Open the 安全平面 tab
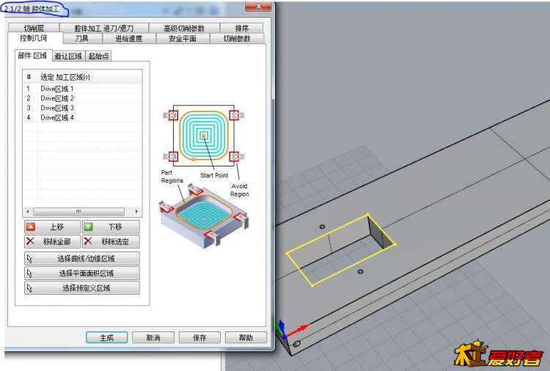Image resolution: width=550 pixels, height=371 pixels. tap(183, 39)
